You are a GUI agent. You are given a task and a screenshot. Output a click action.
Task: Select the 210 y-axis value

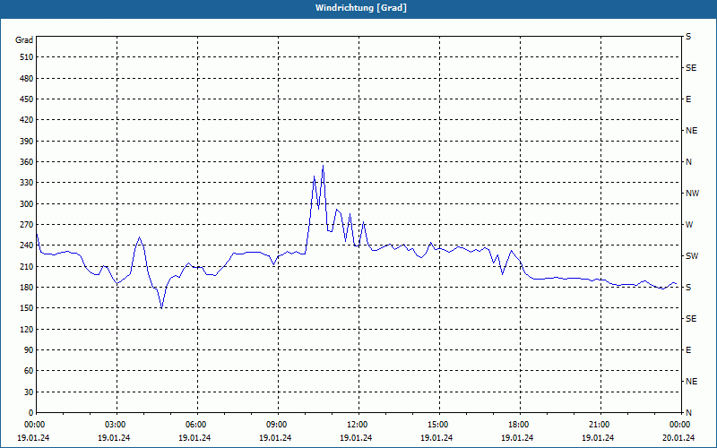[27, 266]
